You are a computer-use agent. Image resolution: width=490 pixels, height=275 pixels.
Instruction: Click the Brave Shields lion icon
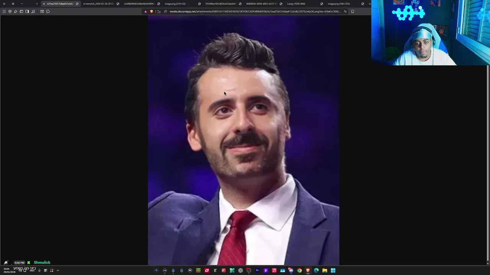point(151,11)
